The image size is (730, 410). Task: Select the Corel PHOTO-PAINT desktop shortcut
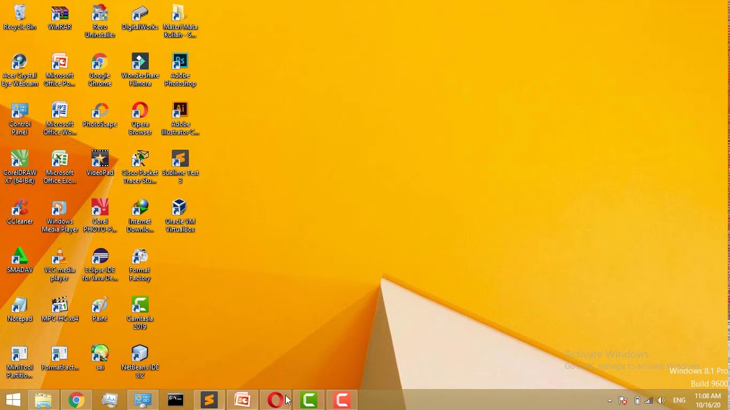100,216
